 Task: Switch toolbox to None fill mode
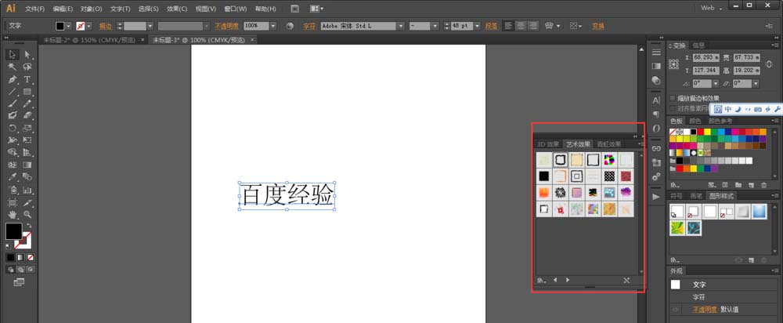pyautogui.click(x=31, y=257)
